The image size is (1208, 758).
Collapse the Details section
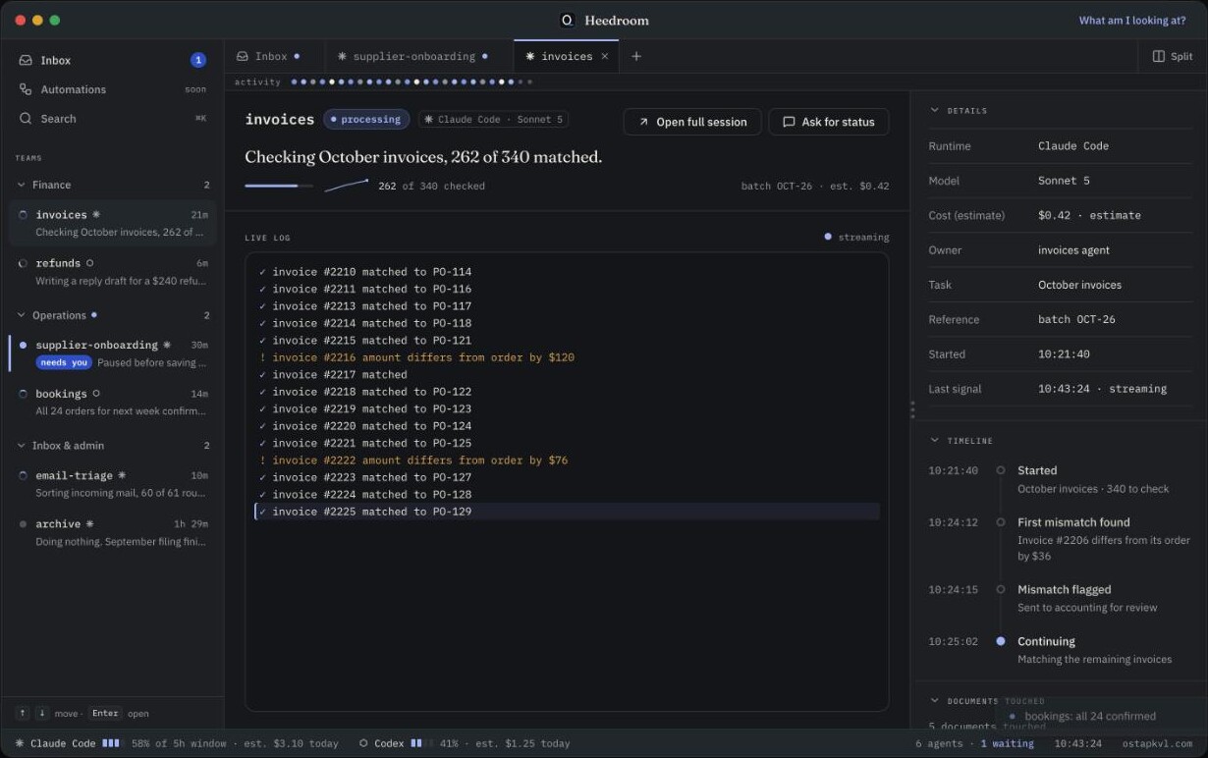pyautogui.click(x=934, y=111)
